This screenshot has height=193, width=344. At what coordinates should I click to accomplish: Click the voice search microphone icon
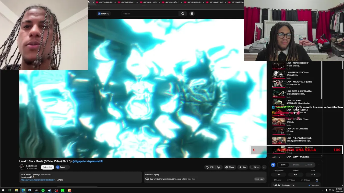coord(192,14)
